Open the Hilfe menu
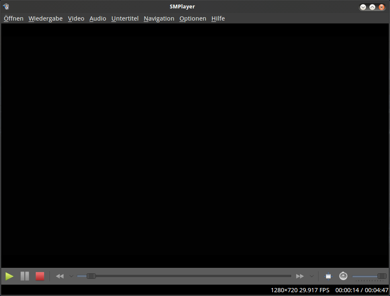 (218, 18)
